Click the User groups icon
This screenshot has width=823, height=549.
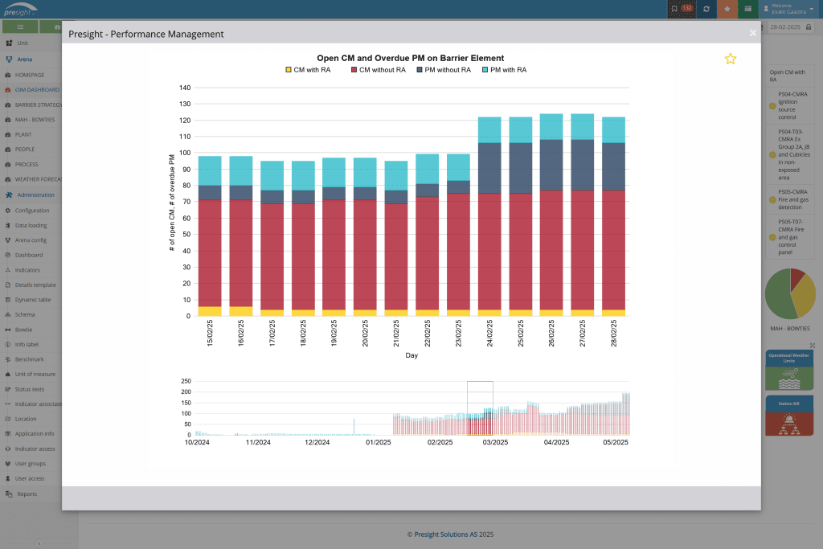tap(8, 464)
